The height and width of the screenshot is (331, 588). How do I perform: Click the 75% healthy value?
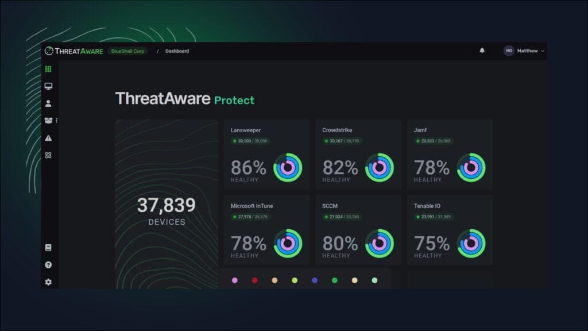[432, 243]
